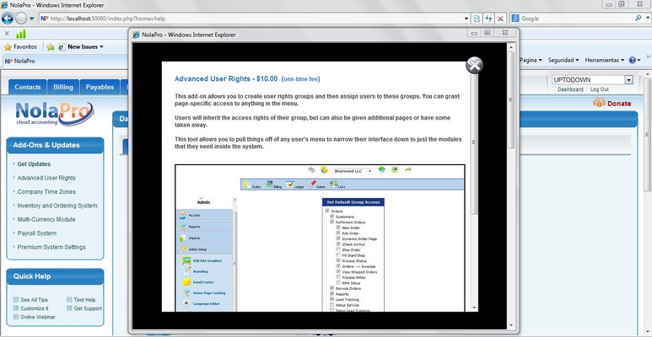Open the Página menu

click(x=531, y=61)
